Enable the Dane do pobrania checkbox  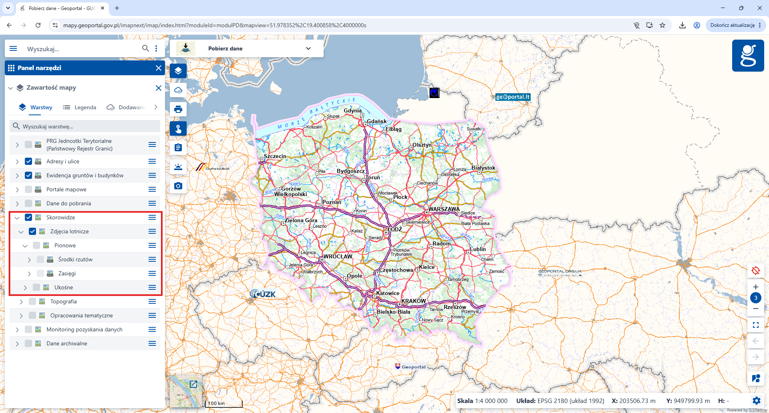coord(28,203)
